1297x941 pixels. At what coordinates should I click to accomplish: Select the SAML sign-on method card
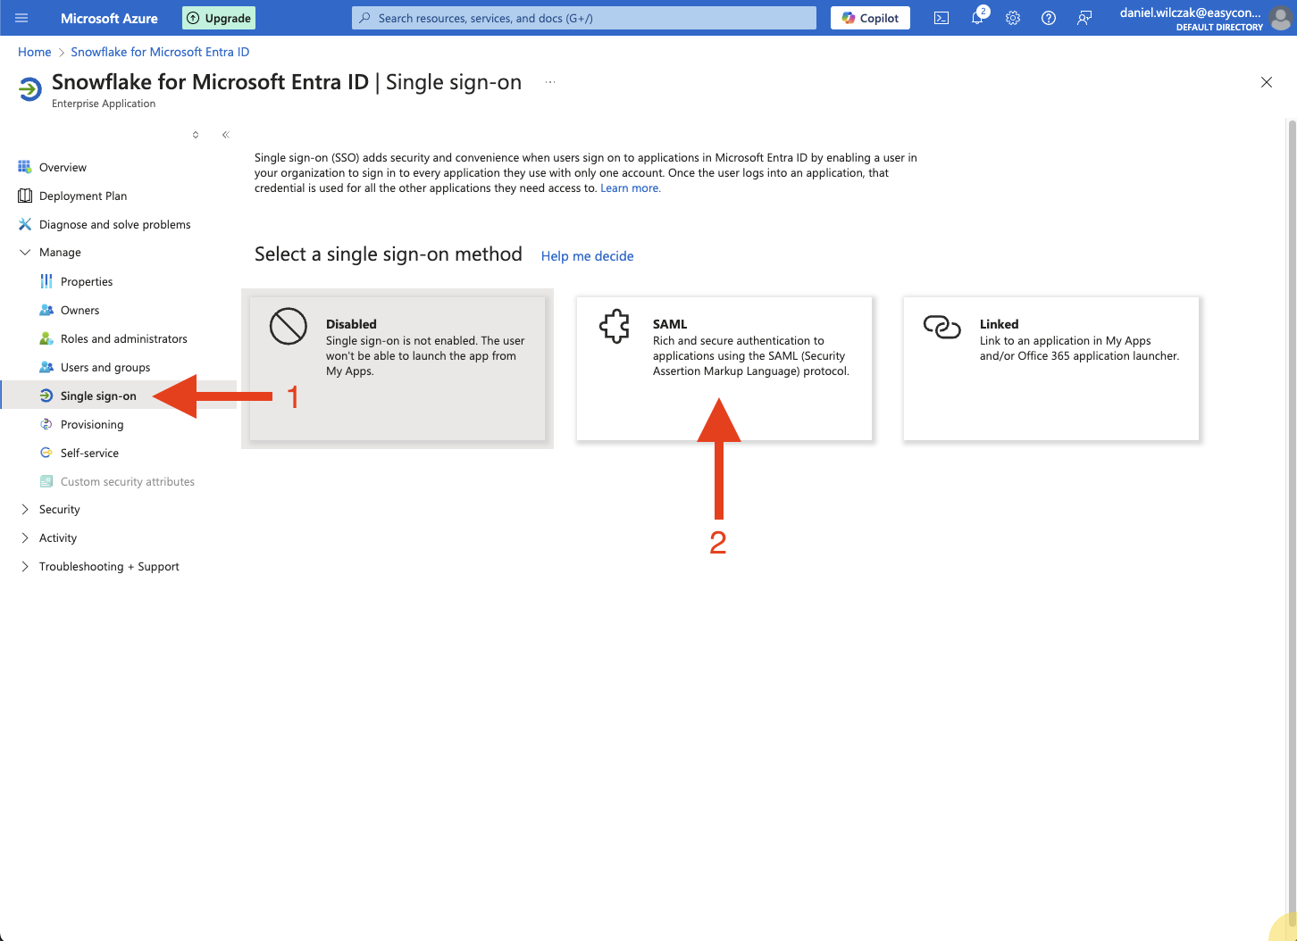coord(724,368)
